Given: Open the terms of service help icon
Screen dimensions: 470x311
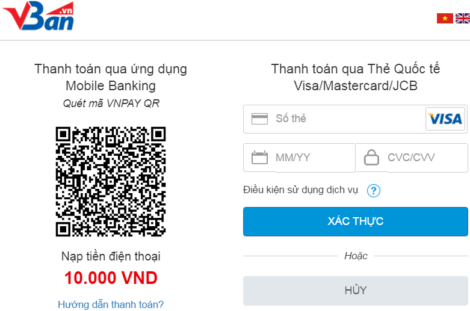Looking at the screenshot, I should (x=374, y=191).
